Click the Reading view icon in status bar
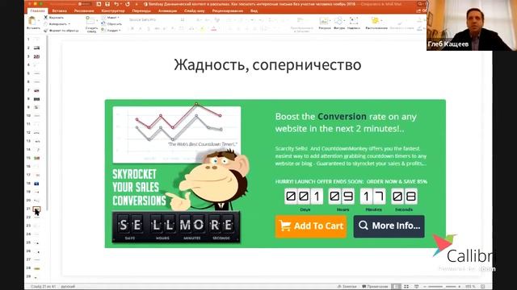Screen dimensions: 517x290 (417, 287)
